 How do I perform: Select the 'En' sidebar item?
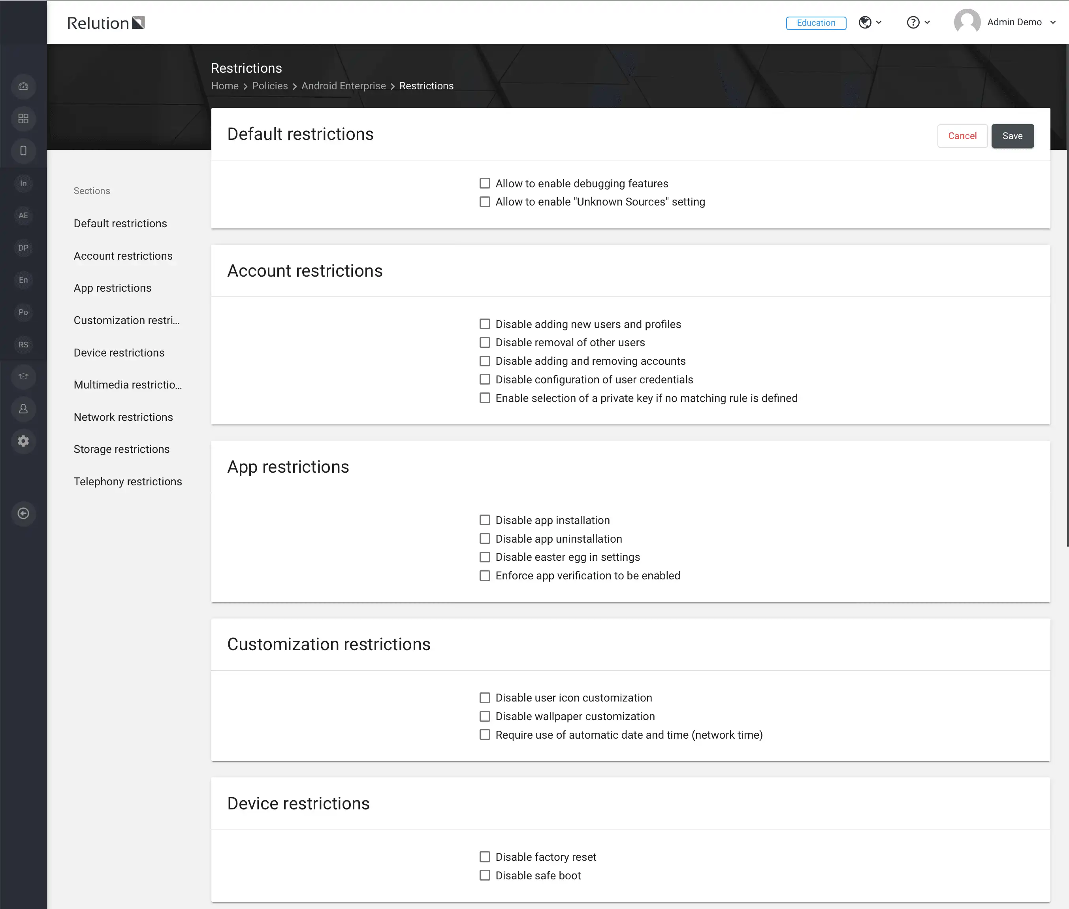click(23, 280)
